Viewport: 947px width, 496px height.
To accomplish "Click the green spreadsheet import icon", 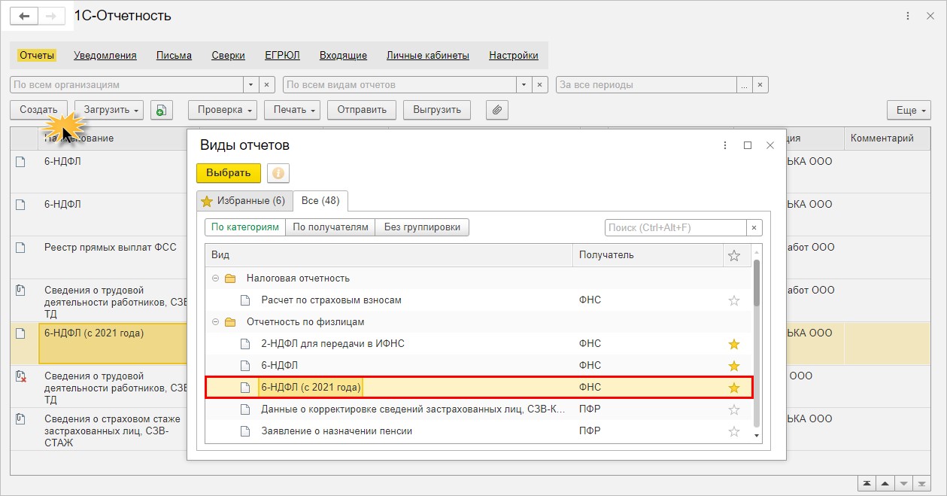I will tap(161, 110).
